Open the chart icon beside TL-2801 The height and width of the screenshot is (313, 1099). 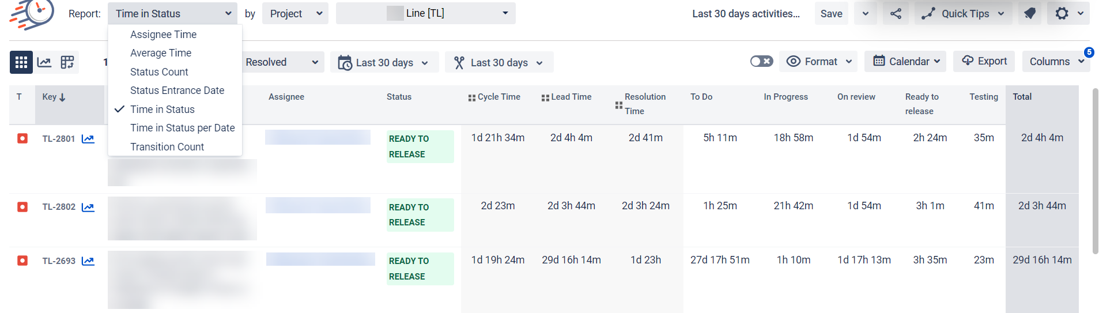(88, 139)
